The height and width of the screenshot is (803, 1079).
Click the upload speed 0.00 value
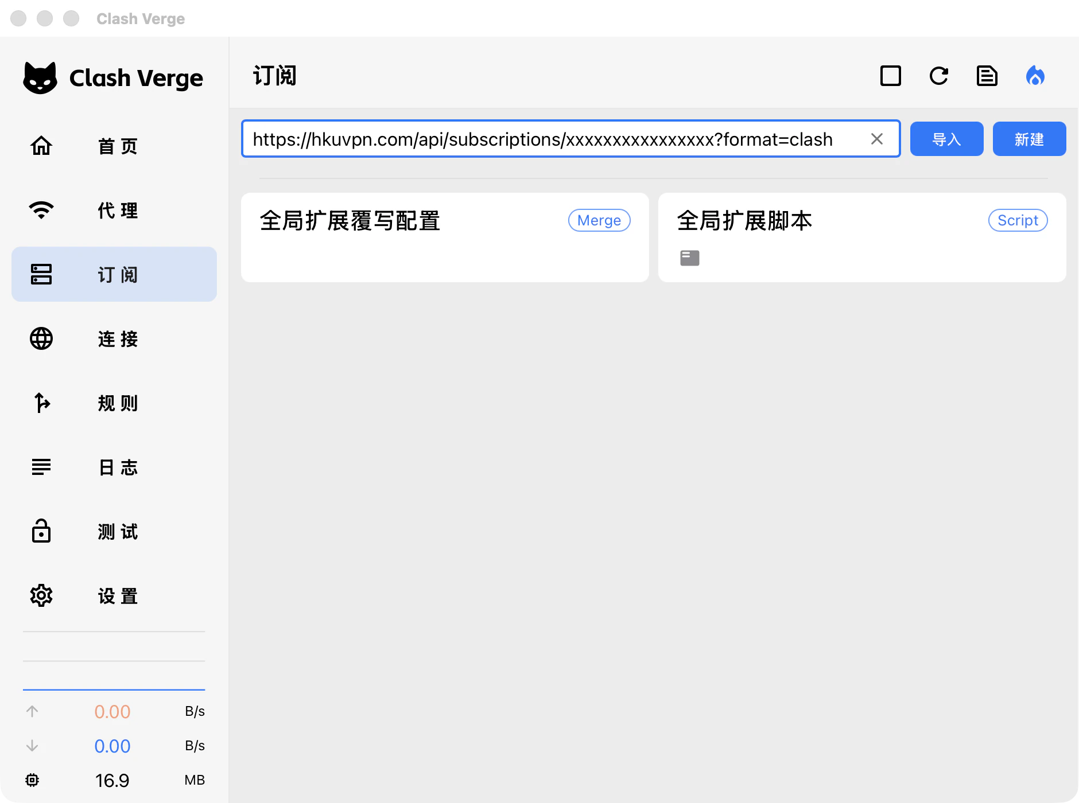112,712
